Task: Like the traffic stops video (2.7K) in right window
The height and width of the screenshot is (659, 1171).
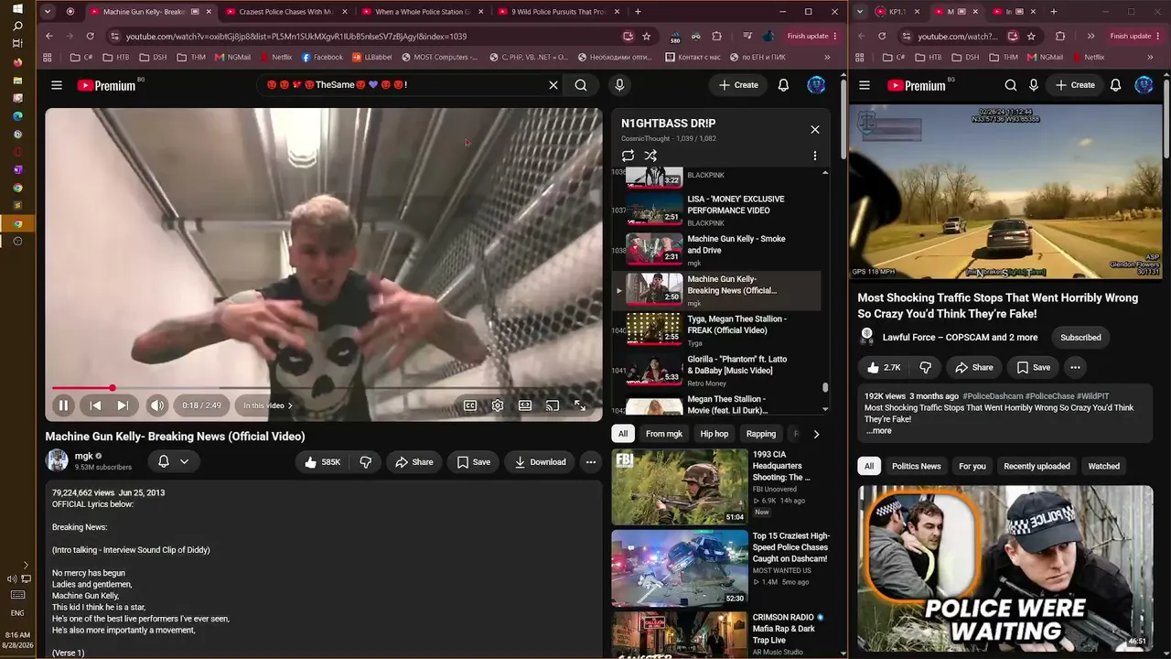Action: 883,367
